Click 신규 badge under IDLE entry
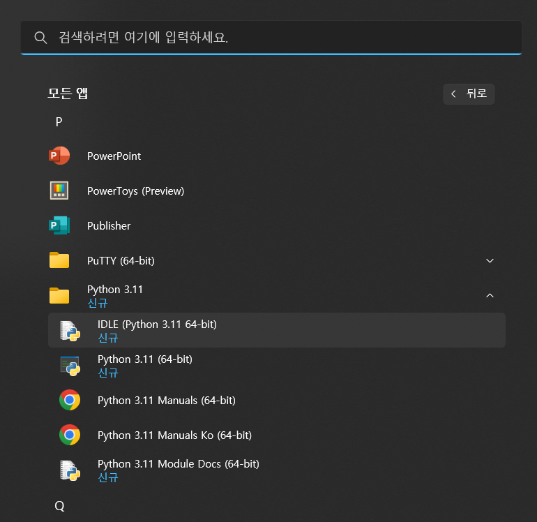537x522 pixels. click(108, 338)
